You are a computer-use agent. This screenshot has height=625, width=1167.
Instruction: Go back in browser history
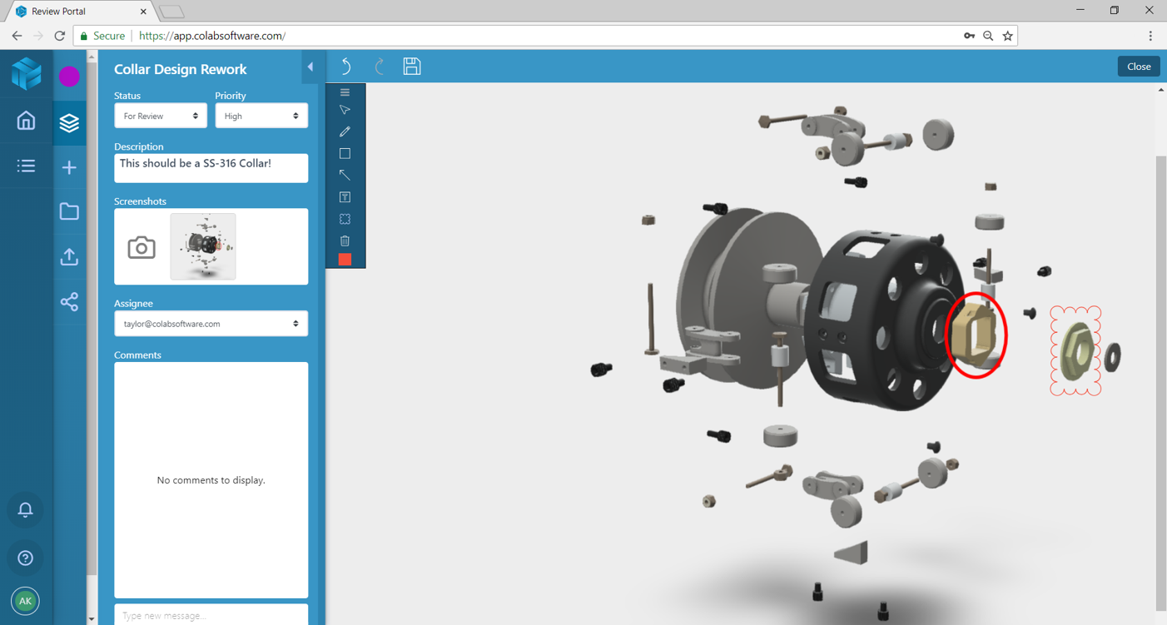coord(17,36)
